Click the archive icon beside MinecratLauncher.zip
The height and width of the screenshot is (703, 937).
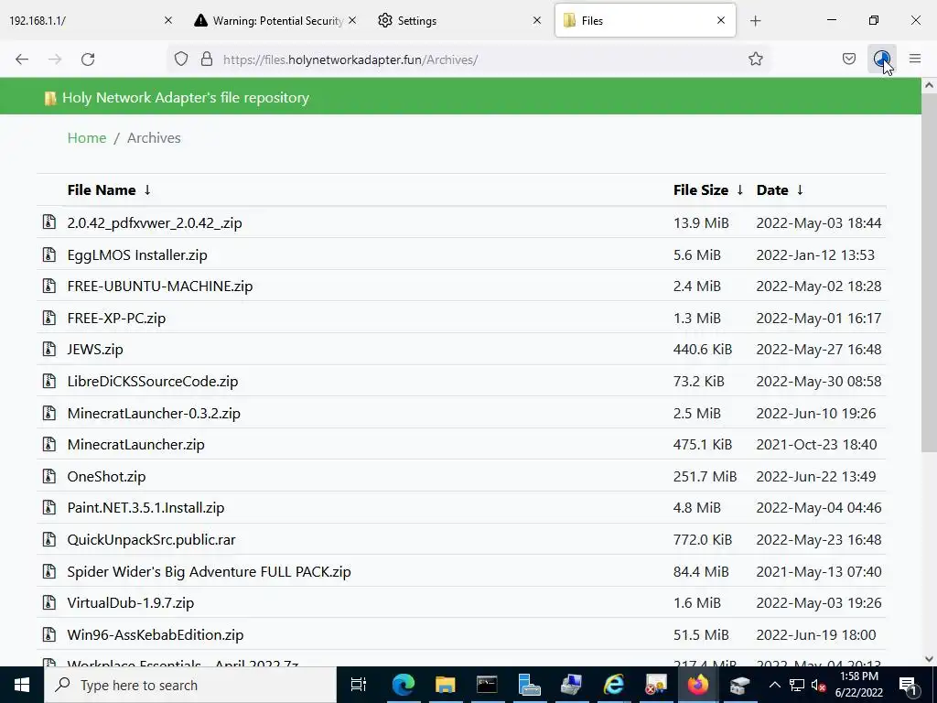(x=49, y=444)
